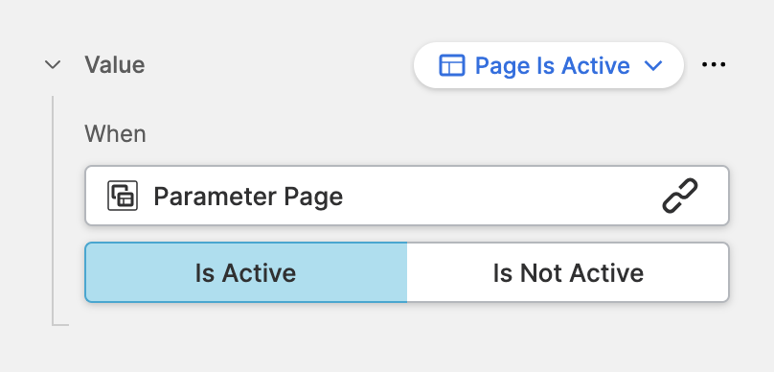The height and width of the screenshot is (372, 774).
Task: Open the three-dot more options menu
Action: (x=714, y=65)
